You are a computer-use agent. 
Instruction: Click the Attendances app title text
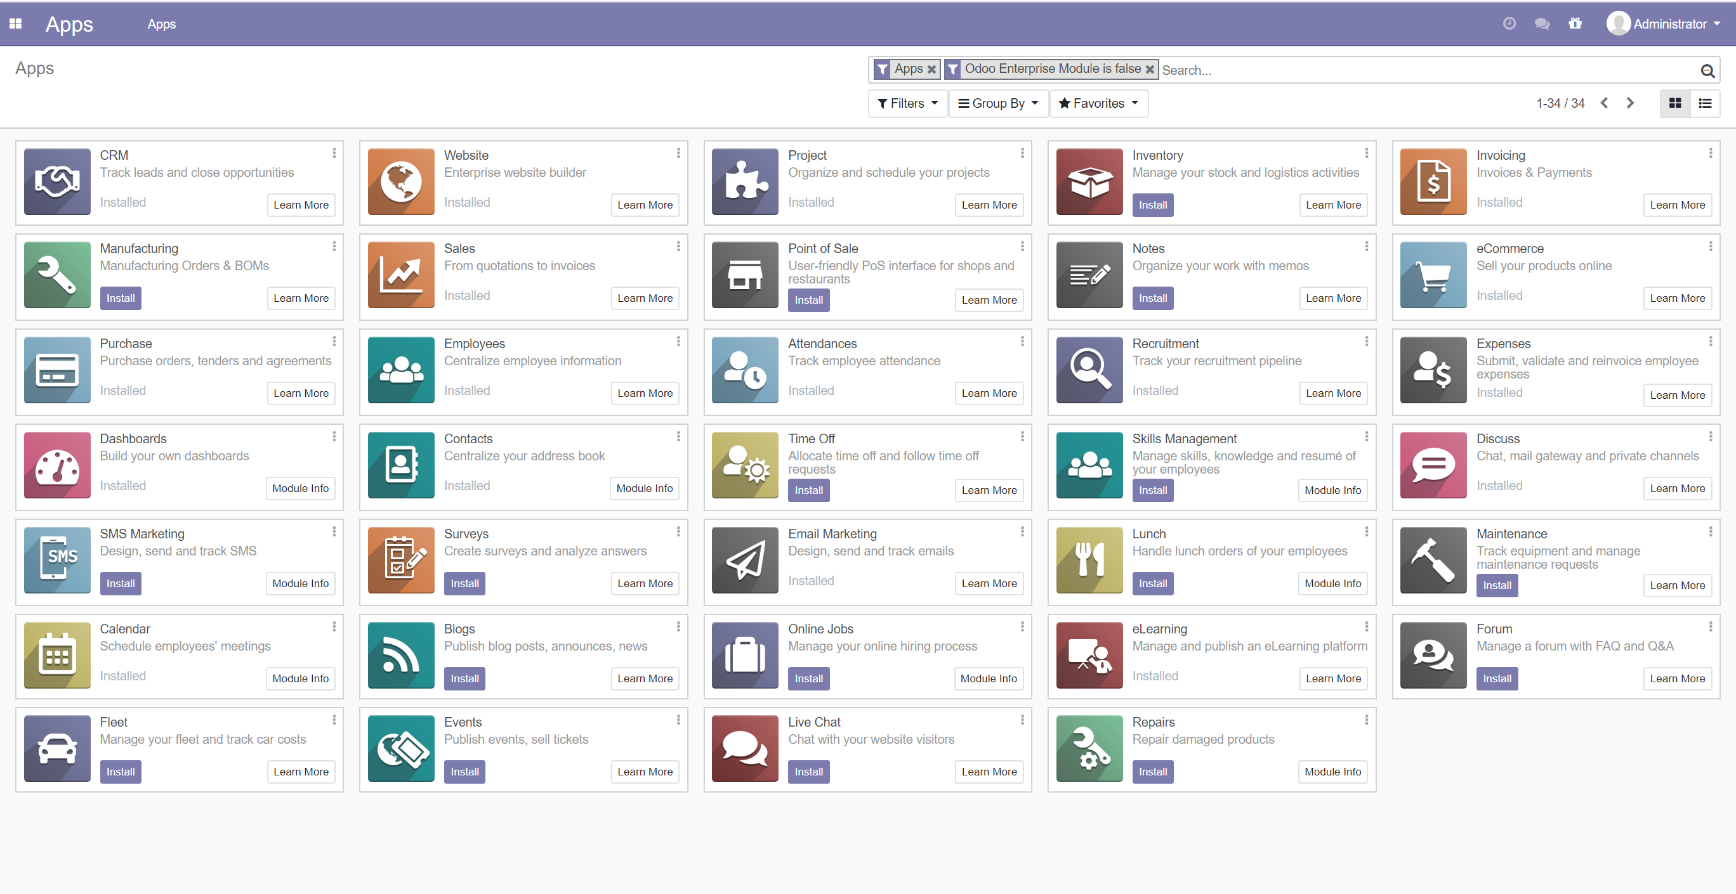coord(822,343)
